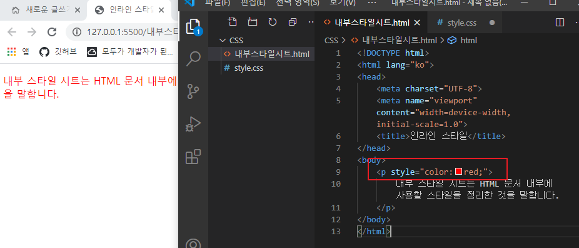Open the 편집(E) menu
The width and height of the screenshot is (579, 248).
pyautogui.click(x=253, y=3)
